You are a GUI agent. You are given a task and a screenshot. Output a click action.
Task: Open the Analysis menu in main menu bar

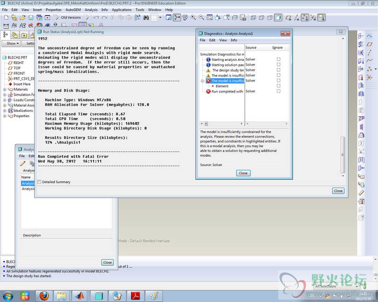pyautogui.click(x=91, y=9)
